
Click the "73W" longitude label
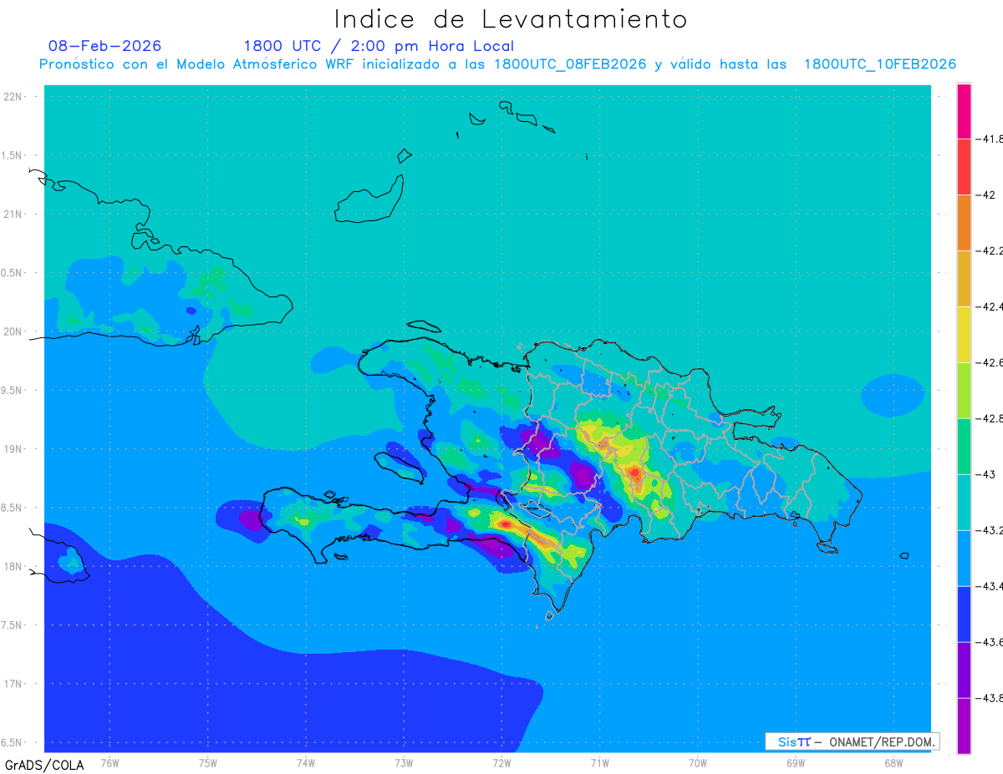coord(404,762)
